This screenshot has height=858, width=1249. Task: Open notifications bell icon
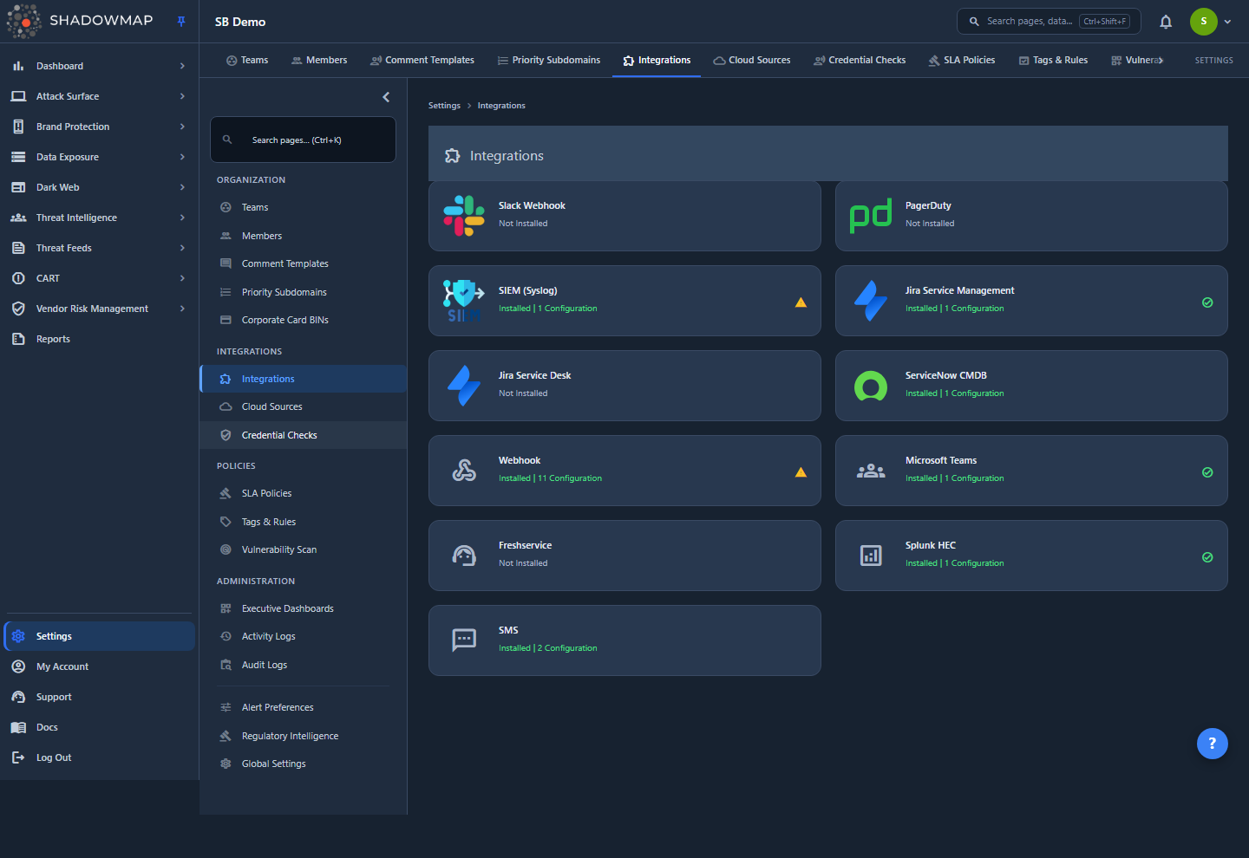1166,22
